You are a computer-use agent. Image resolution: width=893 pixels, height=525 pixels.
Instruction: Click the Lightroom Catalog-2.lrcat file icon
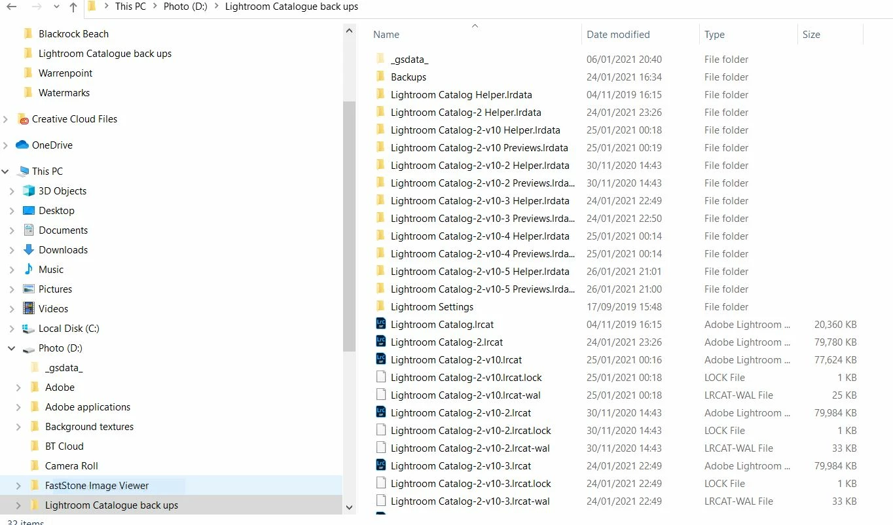coord(381,341)
